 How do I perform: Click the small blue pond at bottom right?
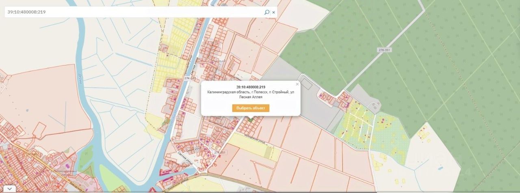pos(440,167)
